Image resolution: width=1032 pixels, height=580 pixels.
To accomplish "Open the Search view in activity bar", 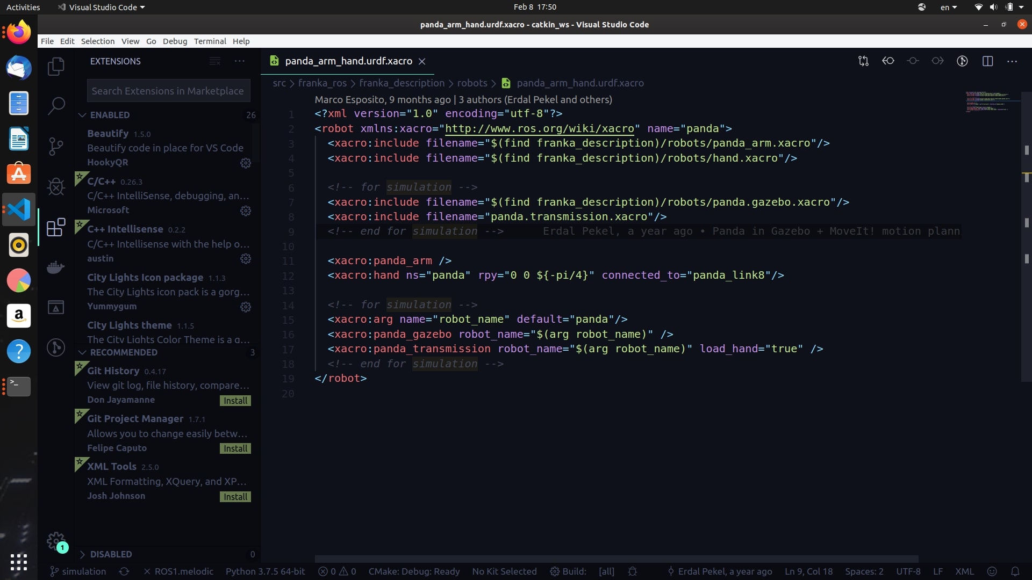I will [56, 106].
